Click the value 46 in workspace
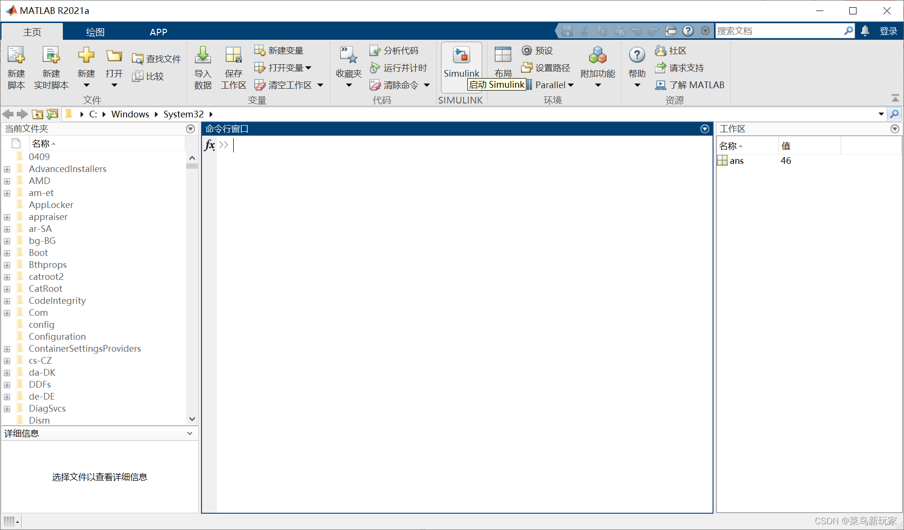Screen dimensions: 904x530 tap(785, 161)
